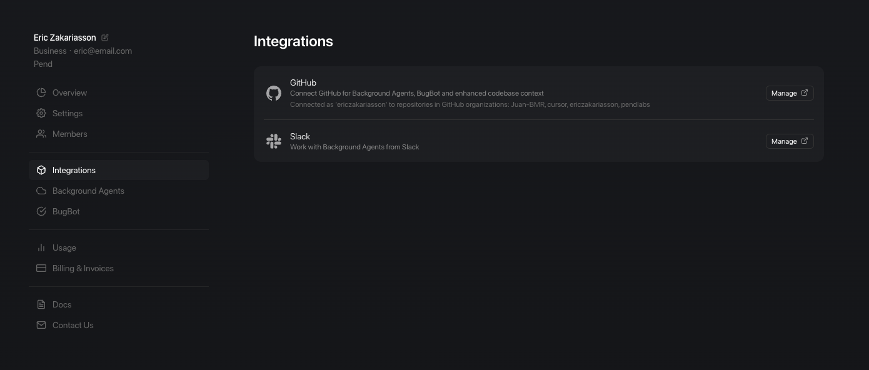
Task: Click the Contact Us envelope icon
Action: click(41, 325)
